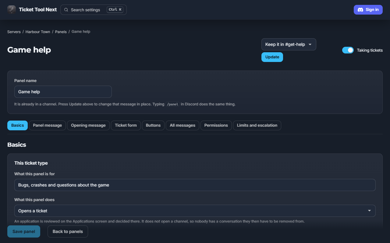The width and height of the screenshot is (390, 243).
Task: Open the Keep it in #get-help dropdown
Action: [x=289, y=44]
